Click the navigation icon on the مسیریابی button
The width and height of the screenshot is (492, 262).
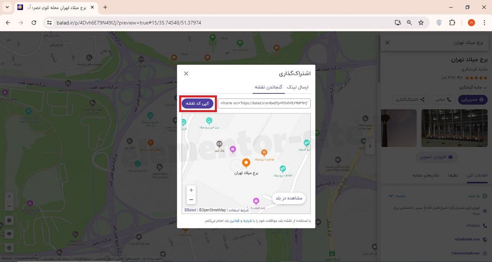pos(482,99)
